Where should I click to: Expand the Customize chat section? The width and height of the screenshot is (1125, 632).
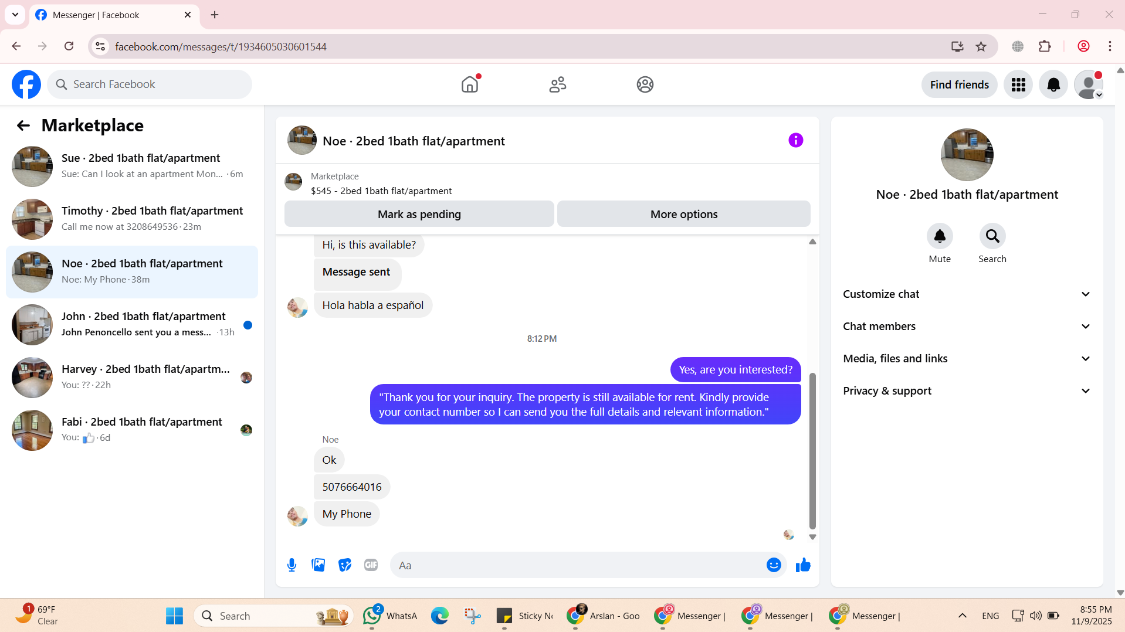click(x=967, y=294)
